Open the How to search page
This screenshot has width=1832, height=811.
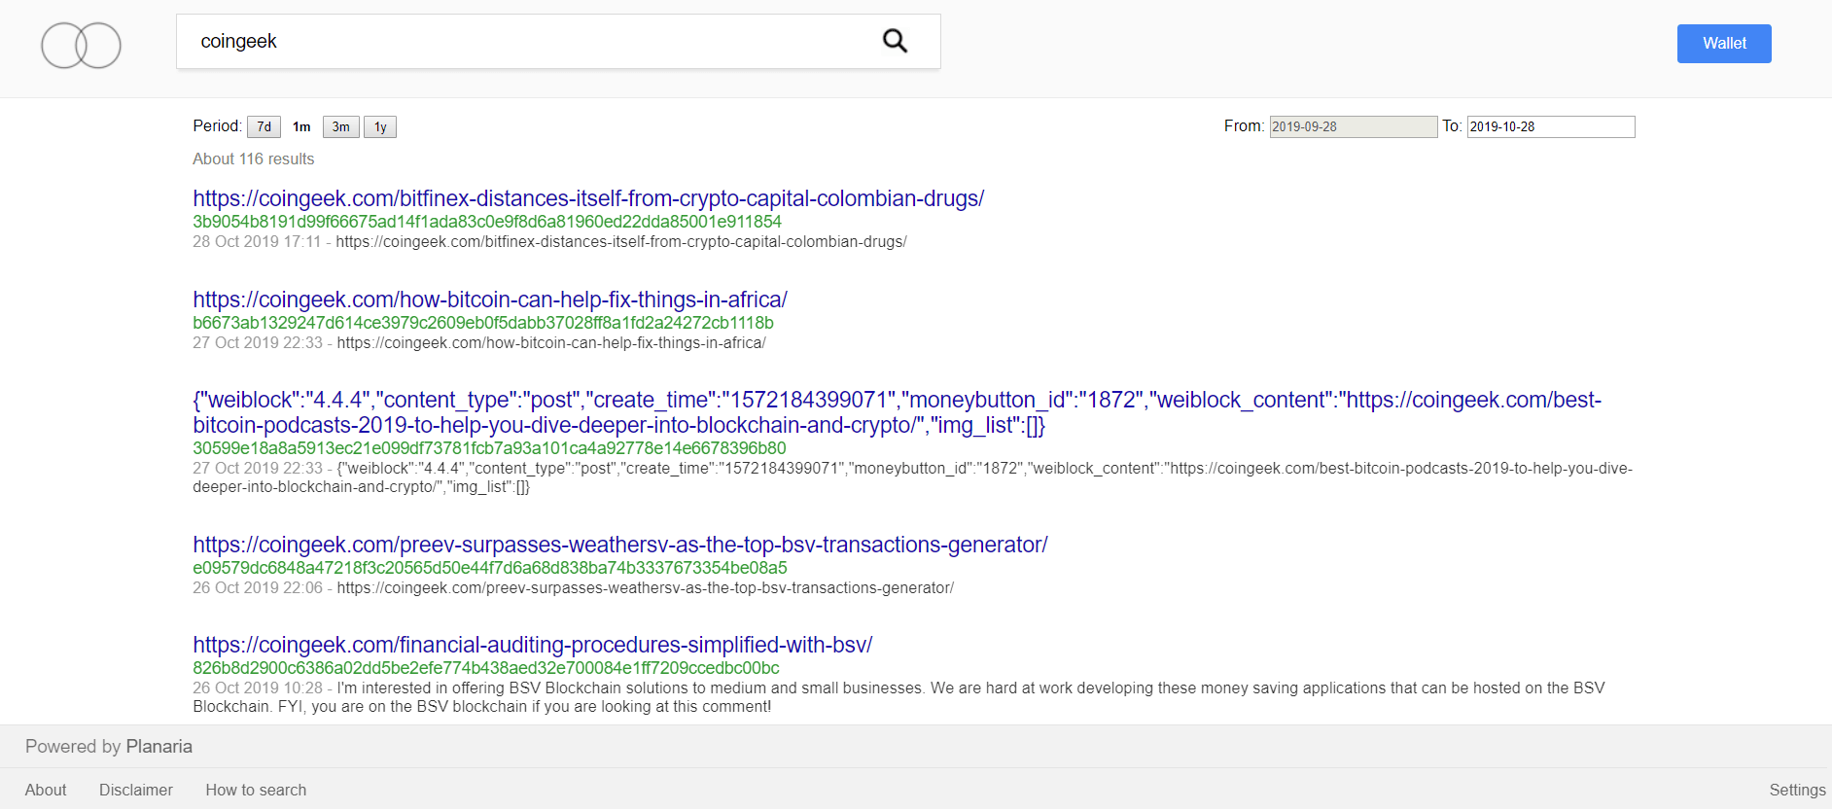click(256, 791)
